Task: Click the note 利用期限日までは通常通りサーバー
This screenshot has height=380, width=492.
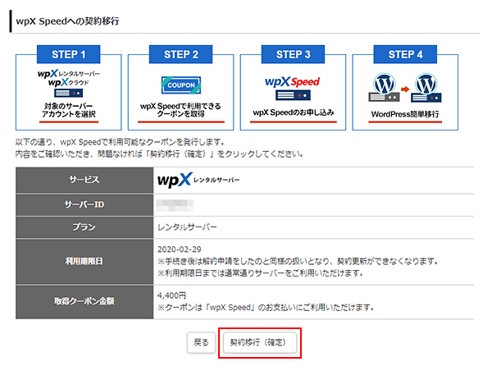Action: pyautogui.click(x=260, y=273)
